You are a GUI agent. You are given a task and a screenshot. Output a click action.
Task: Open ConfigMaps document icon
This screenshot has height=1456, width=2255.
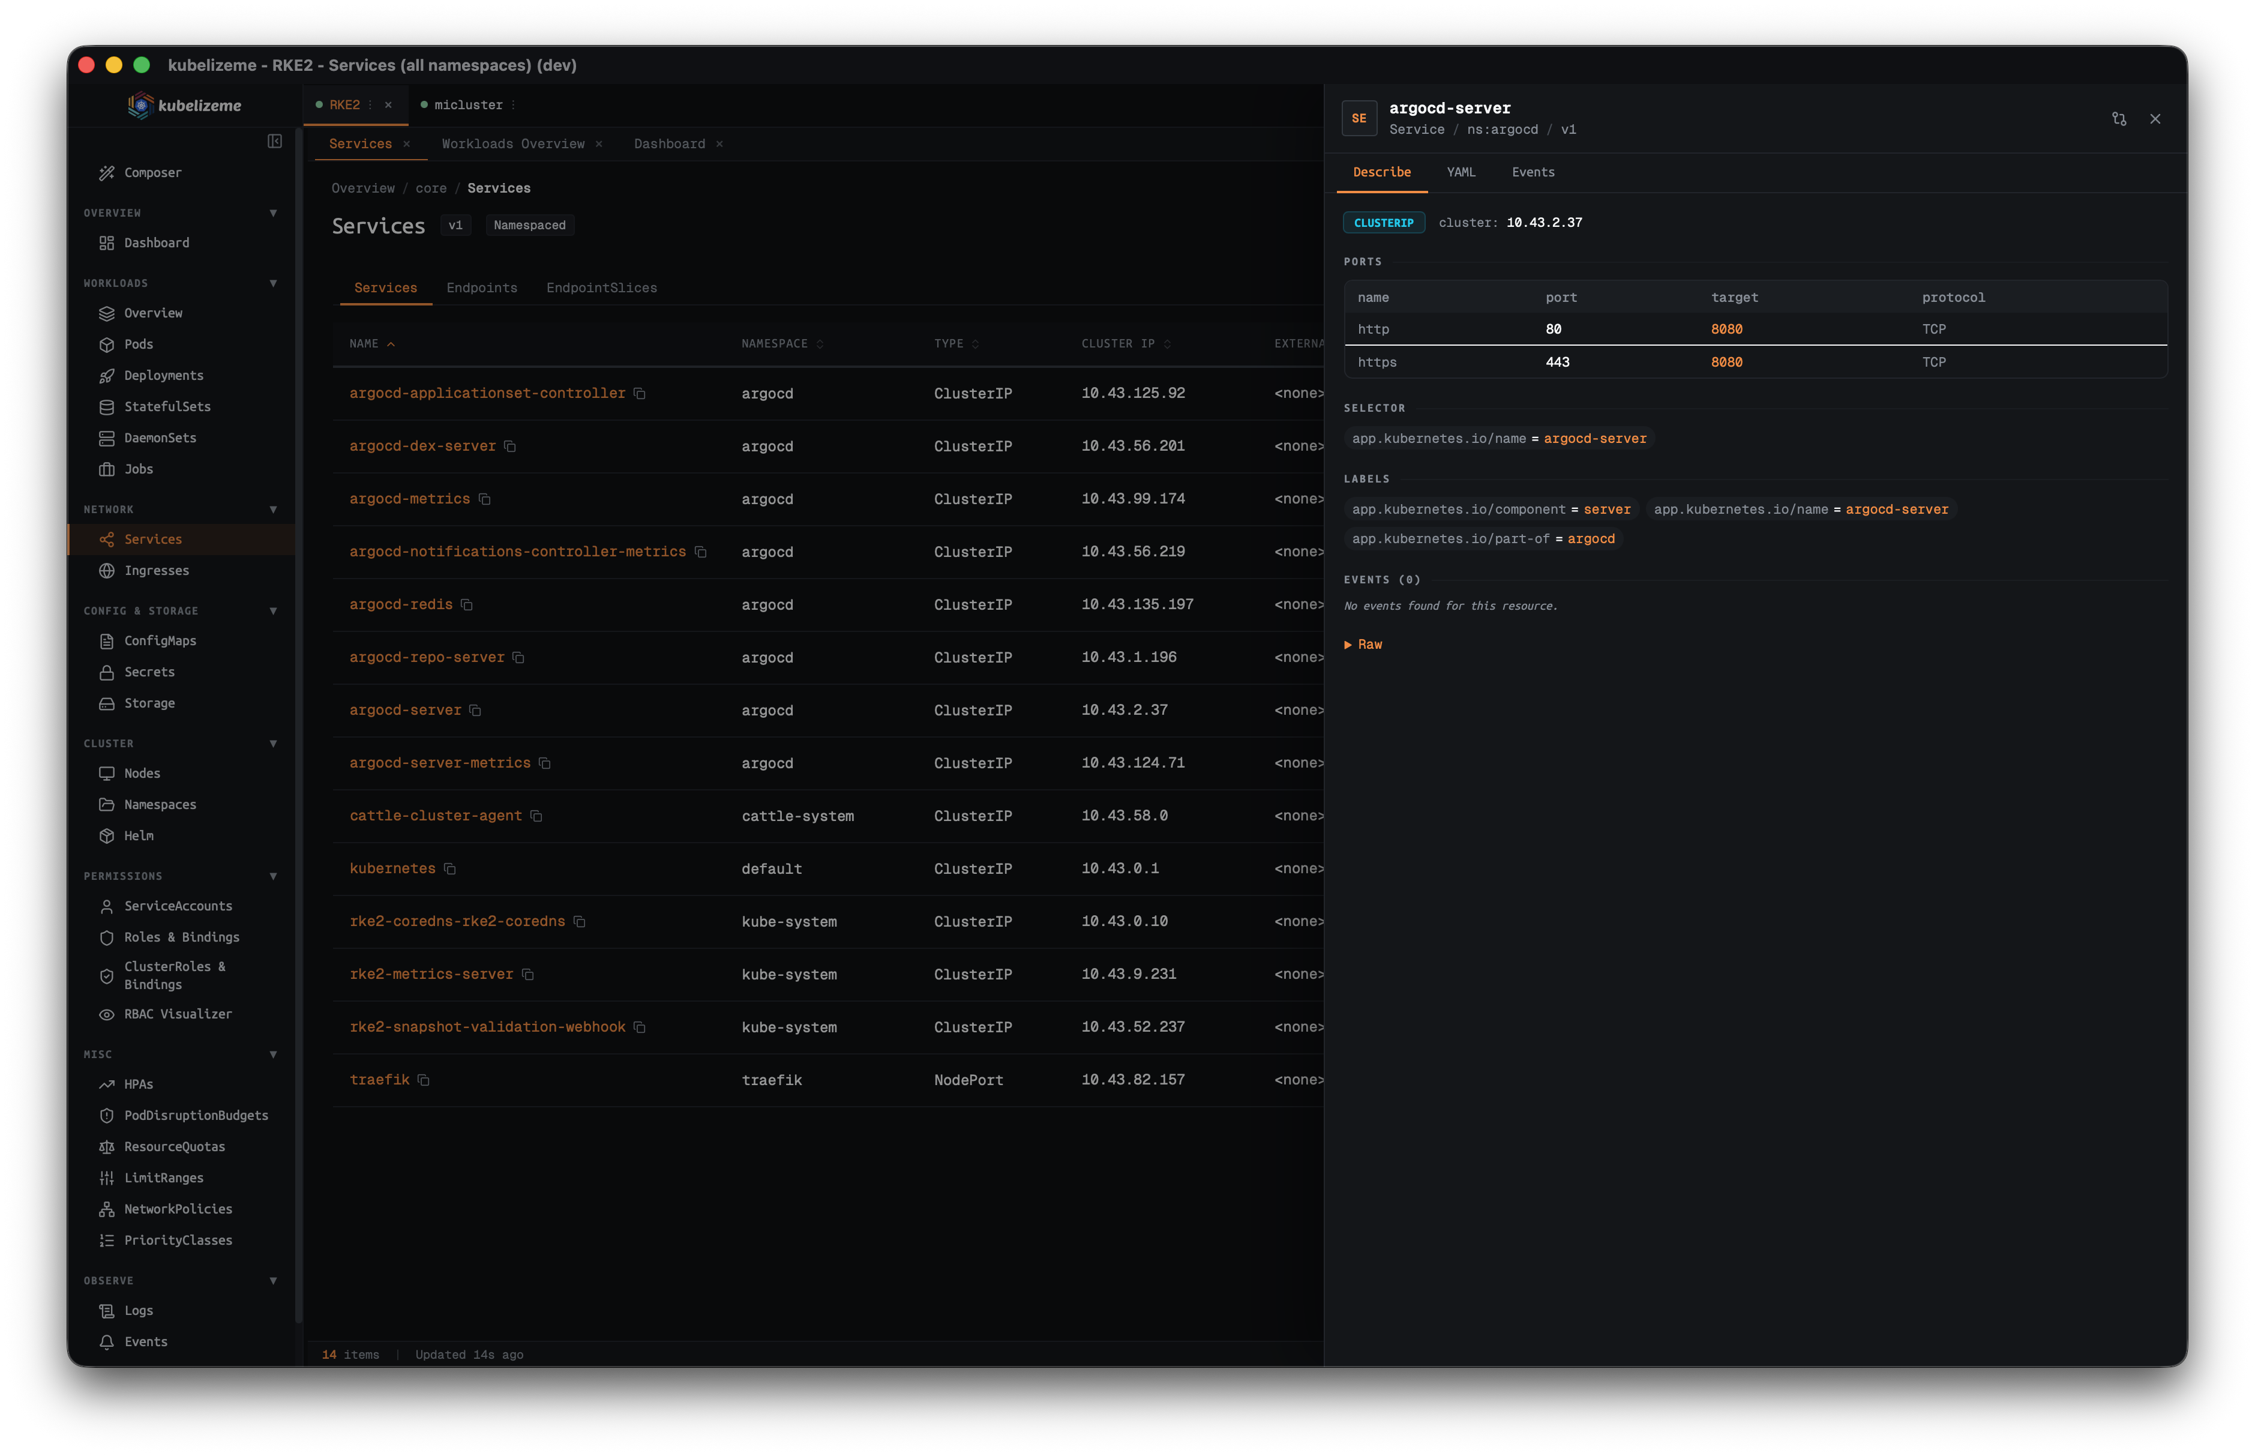(107, 641)
